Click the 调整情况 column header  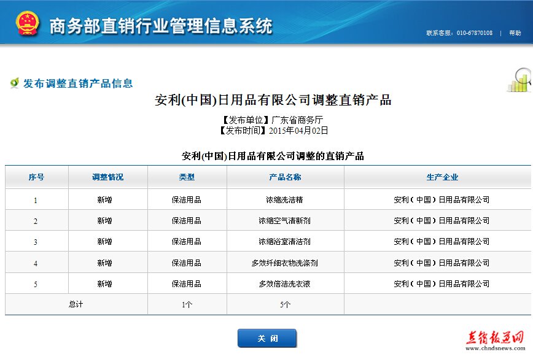tap(107, 177)
